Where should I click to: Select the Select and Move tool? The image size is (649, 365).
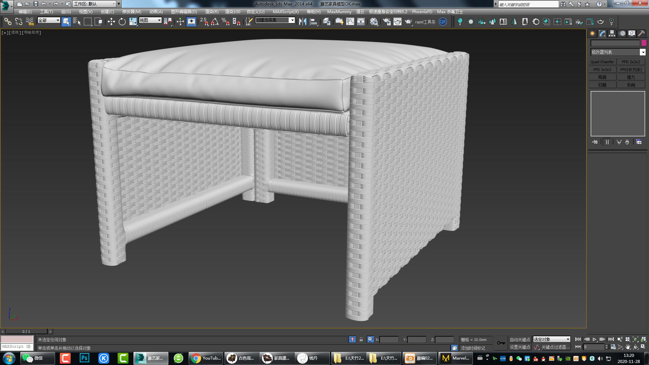click(x=112, y=21)
